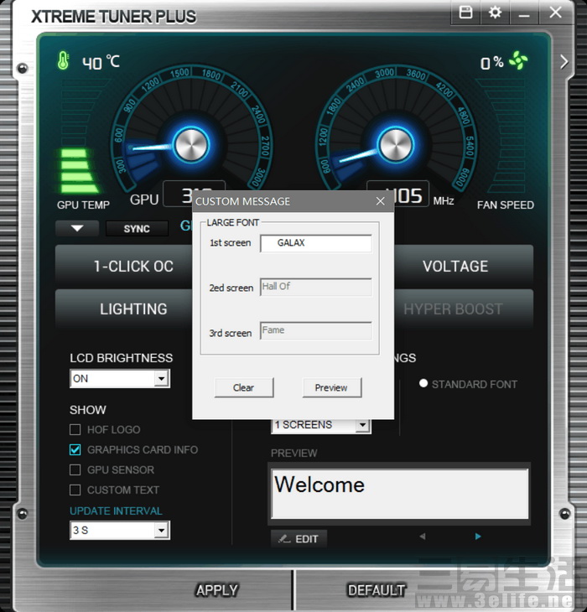Viewport: 587px width, 612px height.
Task: Select the HYPER BOOST tab
Action: [464, 309]
